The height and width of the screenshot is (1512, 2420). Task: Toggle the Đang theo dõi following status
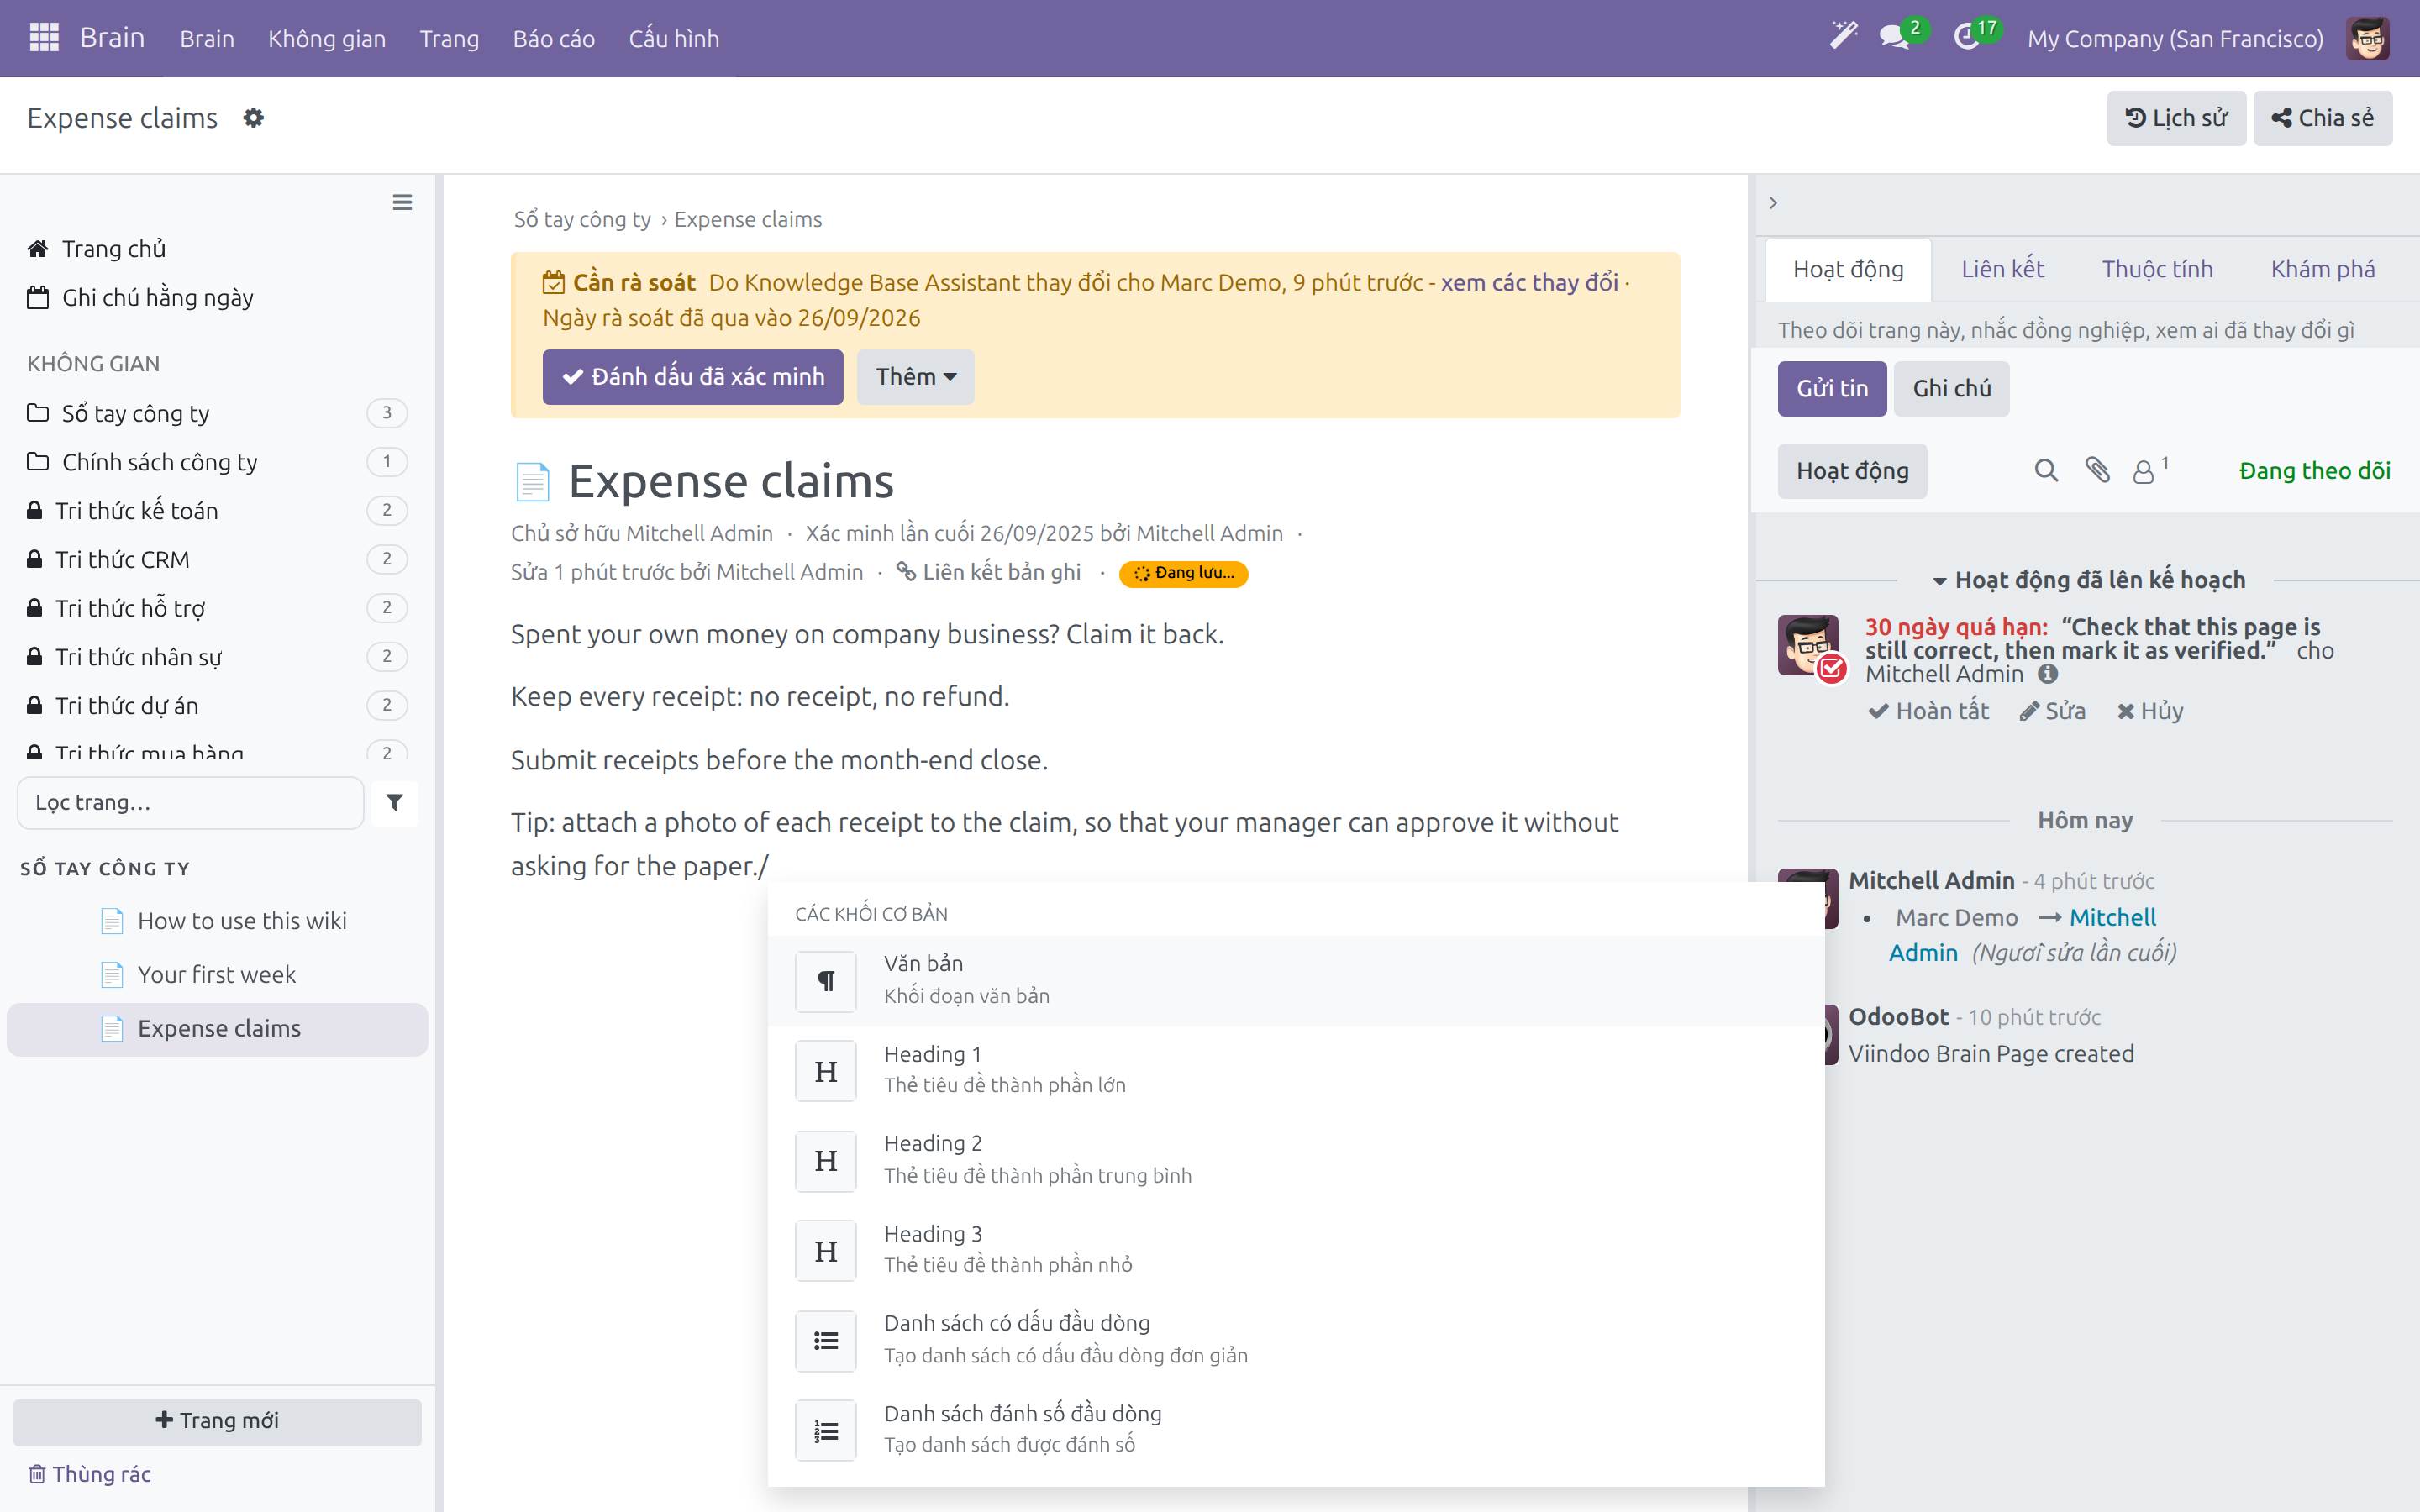(2314, 471)
